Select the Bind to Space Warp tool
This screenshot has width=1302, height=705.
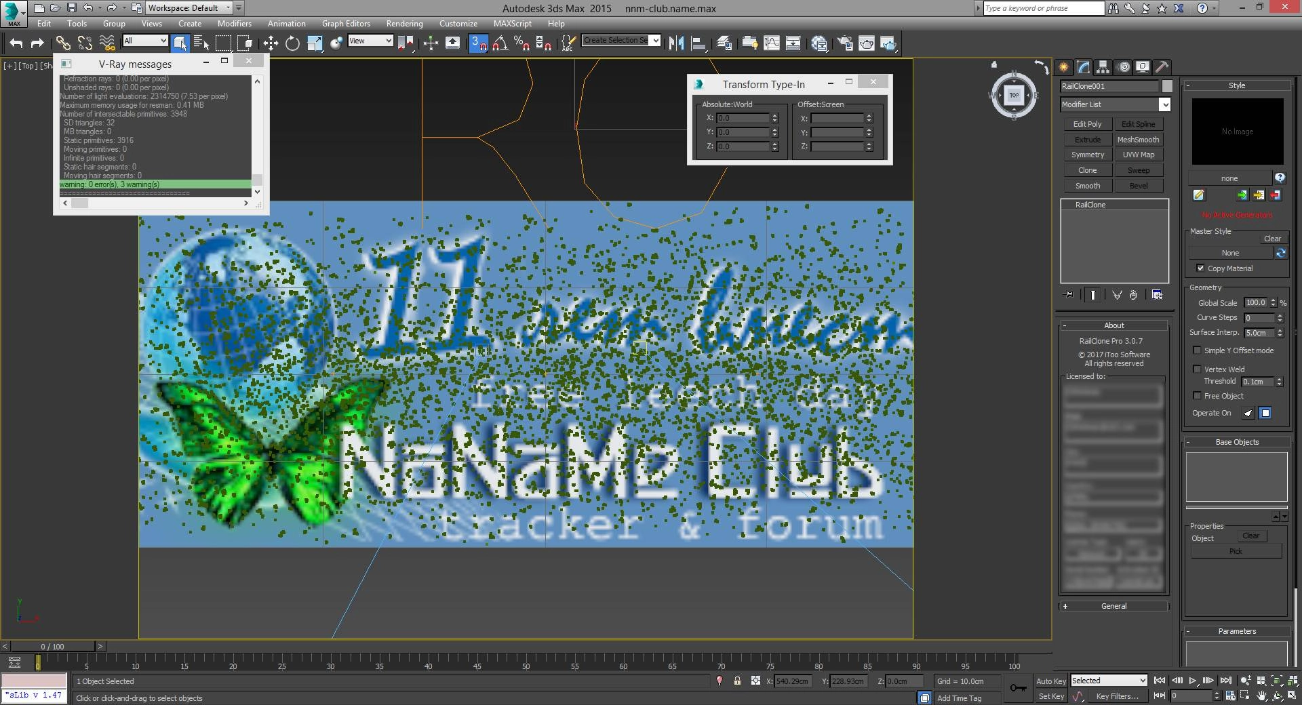click(x=107, y=43)
